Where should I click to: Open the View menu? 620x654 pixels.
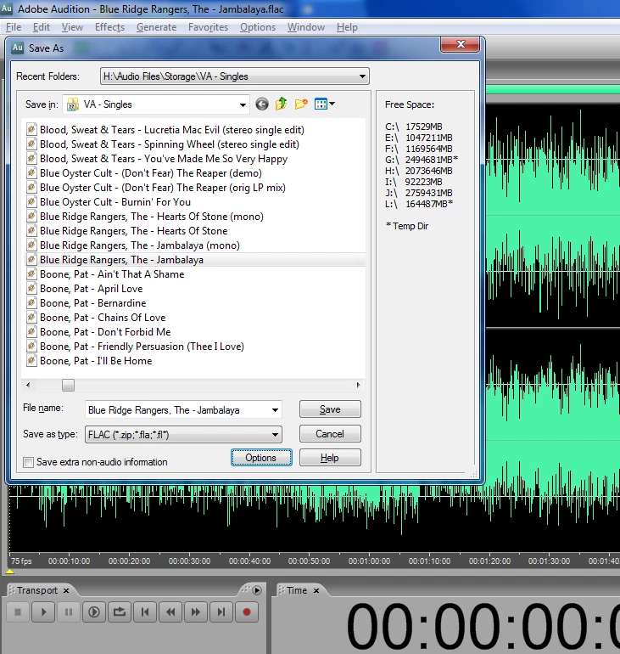tap(72, 27)
